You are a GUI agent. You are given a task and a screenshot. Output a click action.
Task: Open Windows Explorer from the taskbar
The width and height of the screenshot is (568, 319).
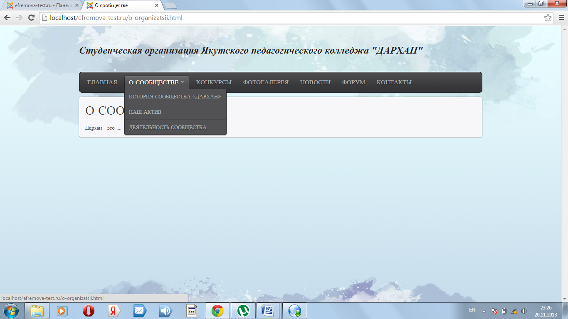click(37, 311)
